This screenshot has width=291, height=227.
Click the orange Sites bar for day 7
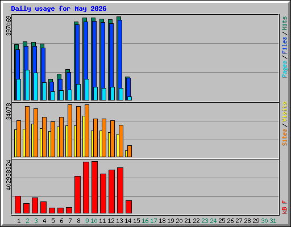(70, 131)
